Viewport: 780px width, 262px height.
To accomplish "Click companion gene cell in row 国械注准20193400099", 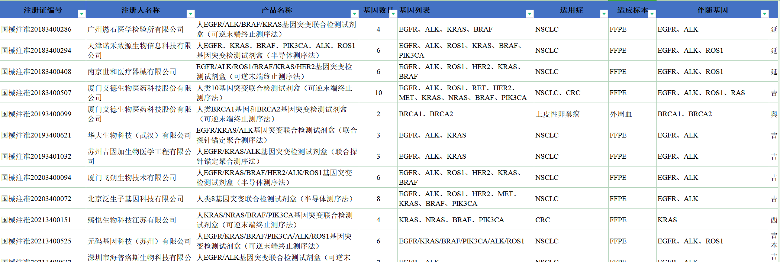I will tap(712, 114).
